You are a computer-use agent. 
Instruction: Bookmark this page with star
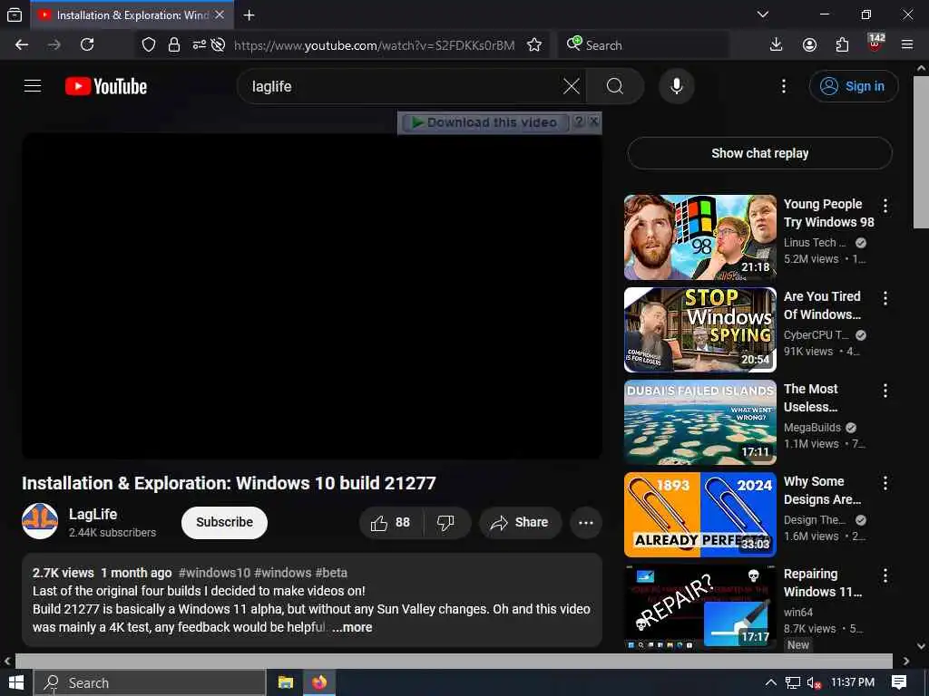point(534,45)
